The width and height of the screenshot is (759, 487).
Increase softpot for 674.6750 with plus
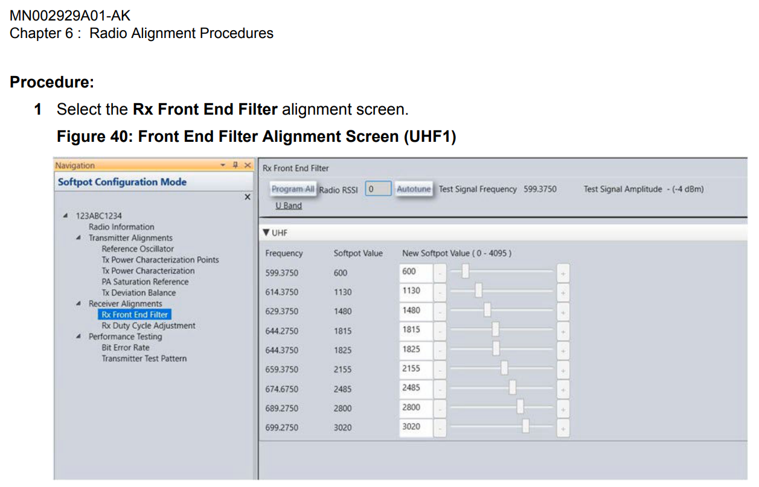point(563,389)
